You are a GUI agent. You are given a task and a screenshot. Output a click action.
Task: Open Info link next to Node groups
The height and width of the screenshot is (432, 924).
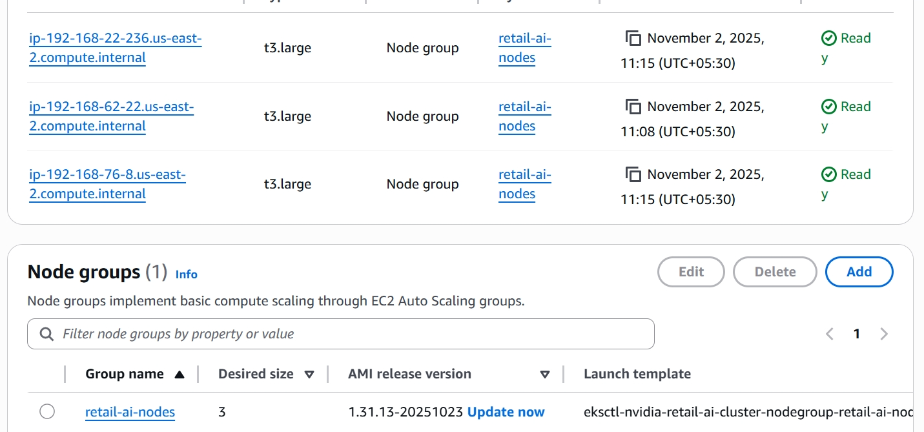coord(186,274)
